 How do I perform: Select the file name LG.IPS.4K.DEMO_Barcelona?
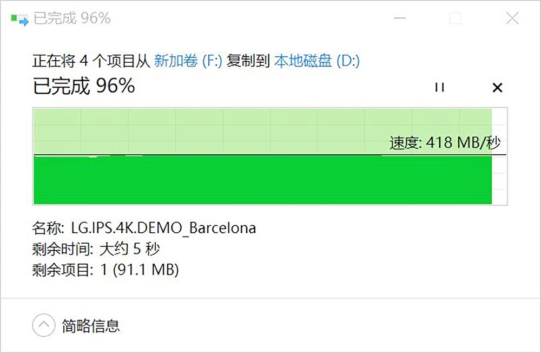(163, 228)
